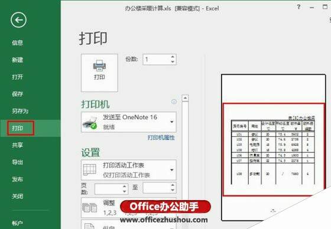Click 保存 (Save) in the sidebar
331x229 pixels.
click(x=17, y=94)
